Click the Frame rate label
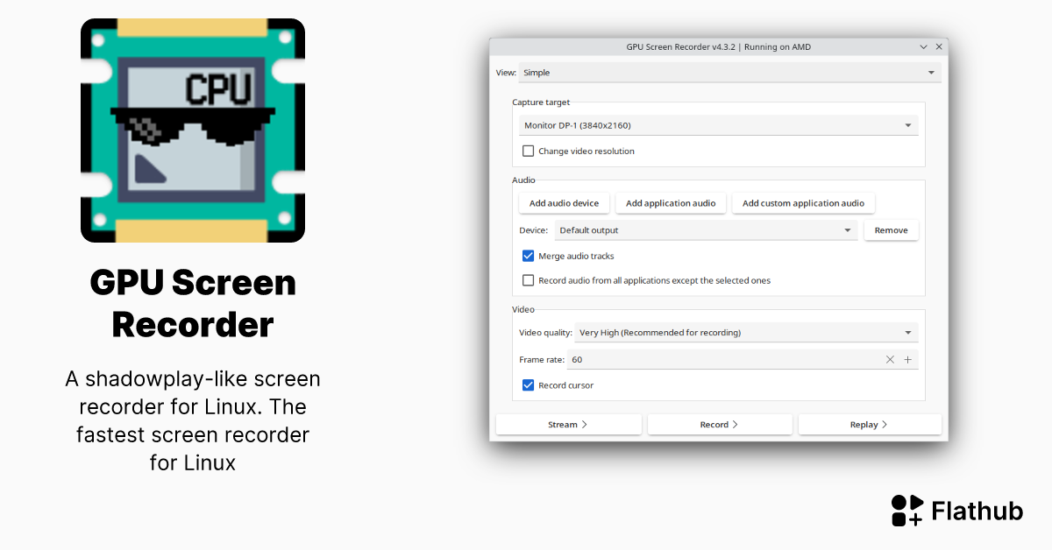This screenshot has height=550, width=1052. click(542, 359)
